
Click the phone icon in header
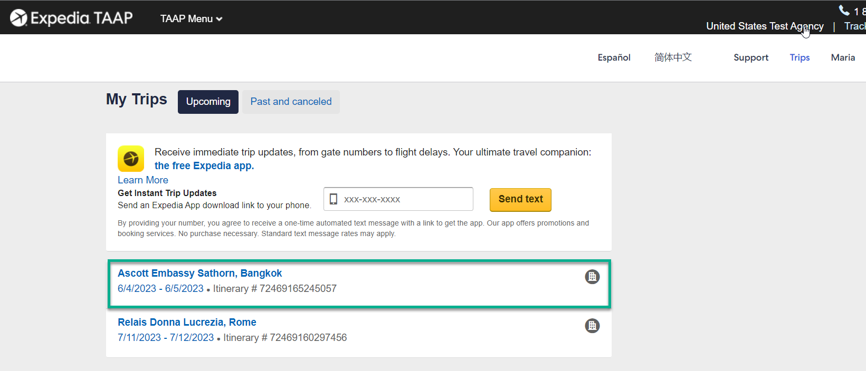point(844,10)
